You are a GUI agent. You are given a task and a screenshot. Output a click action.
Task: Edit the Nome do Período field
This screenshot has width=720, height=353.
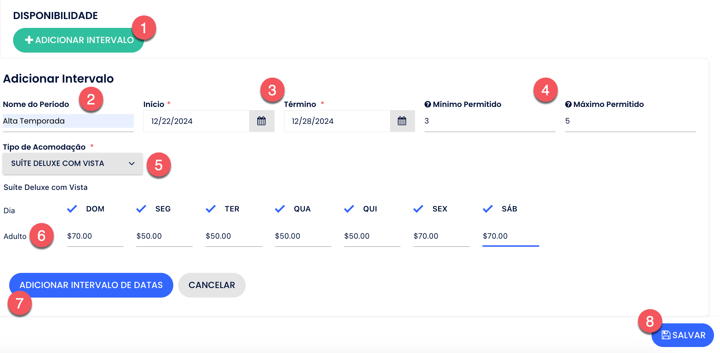coord(68,121)
